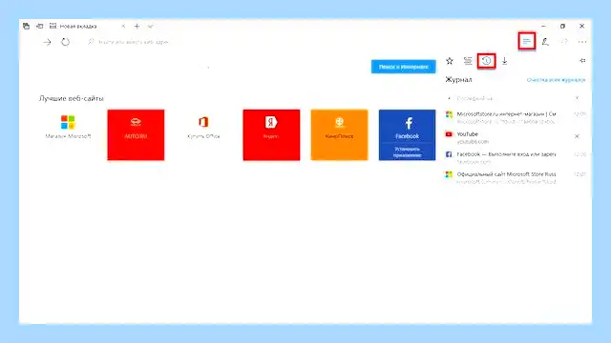Remove YouTube entry from history

click(577, 136)
